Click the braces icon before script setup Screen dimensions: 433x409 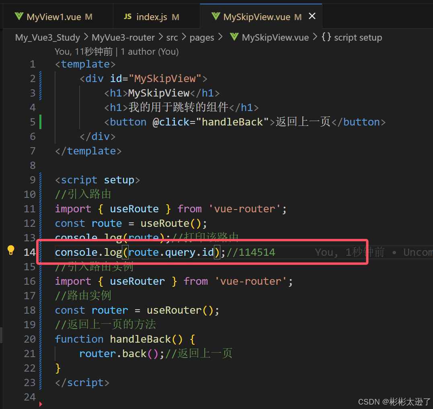[326, 37]
